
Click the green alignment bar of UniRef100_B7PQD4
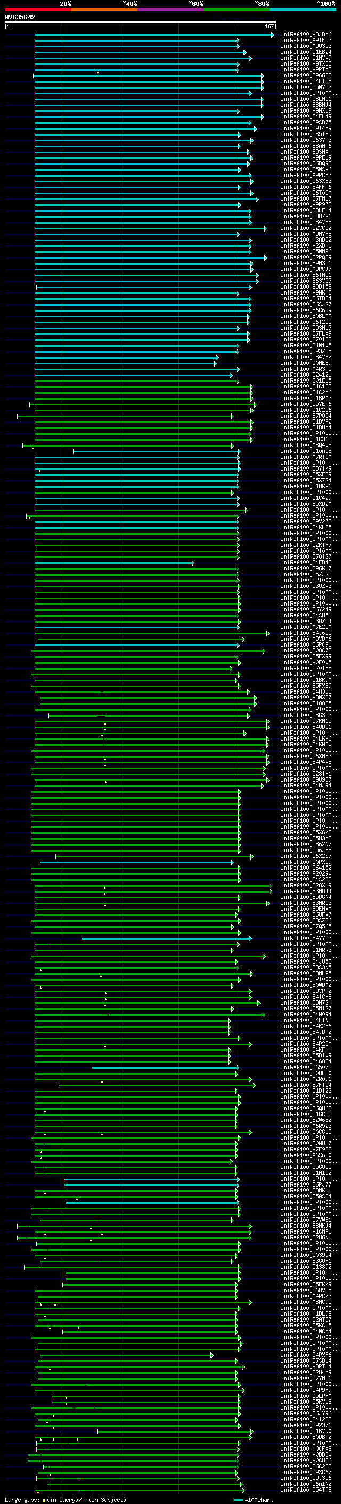coord(125,416)
